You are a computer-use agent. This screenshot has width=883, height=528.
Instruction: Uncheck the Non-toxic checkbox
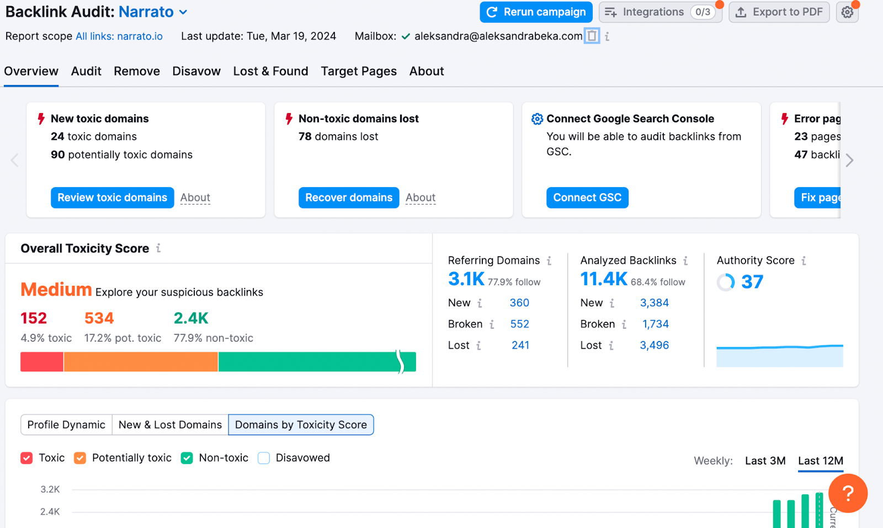click(187, 458)
